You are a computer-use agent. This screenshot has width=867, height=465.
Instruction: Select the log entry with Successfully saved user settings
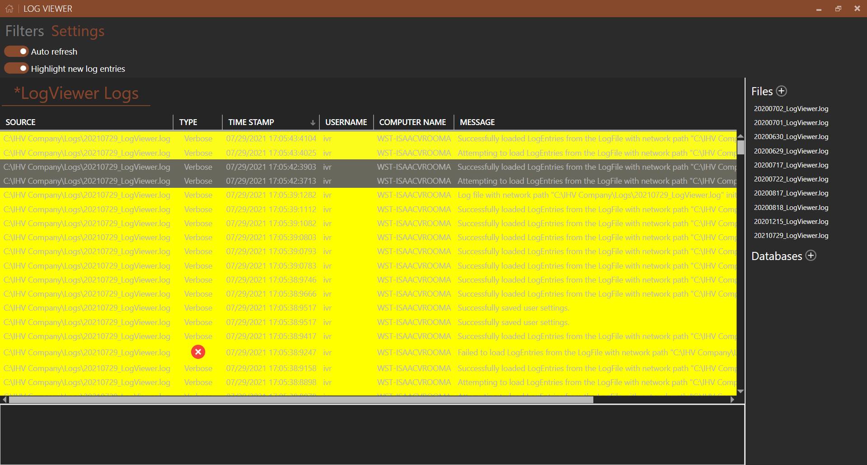(513, 308)
